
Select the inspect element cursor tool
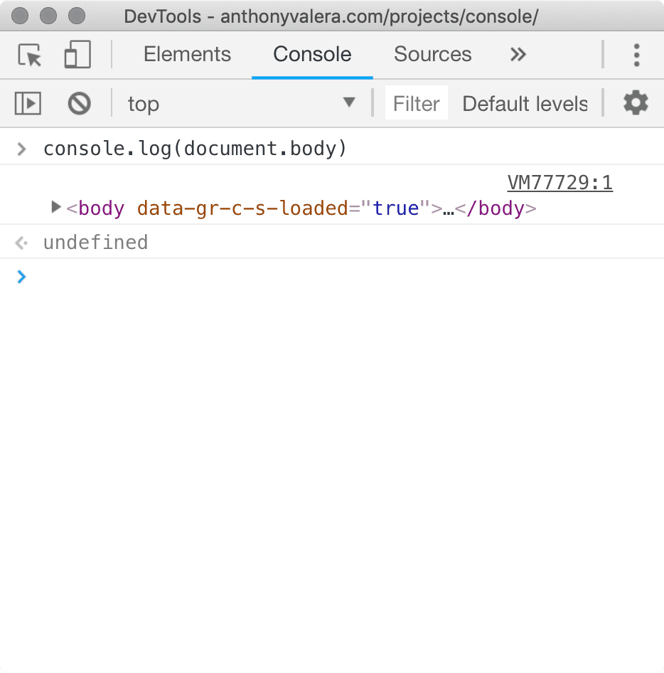[x=28, y=55]
